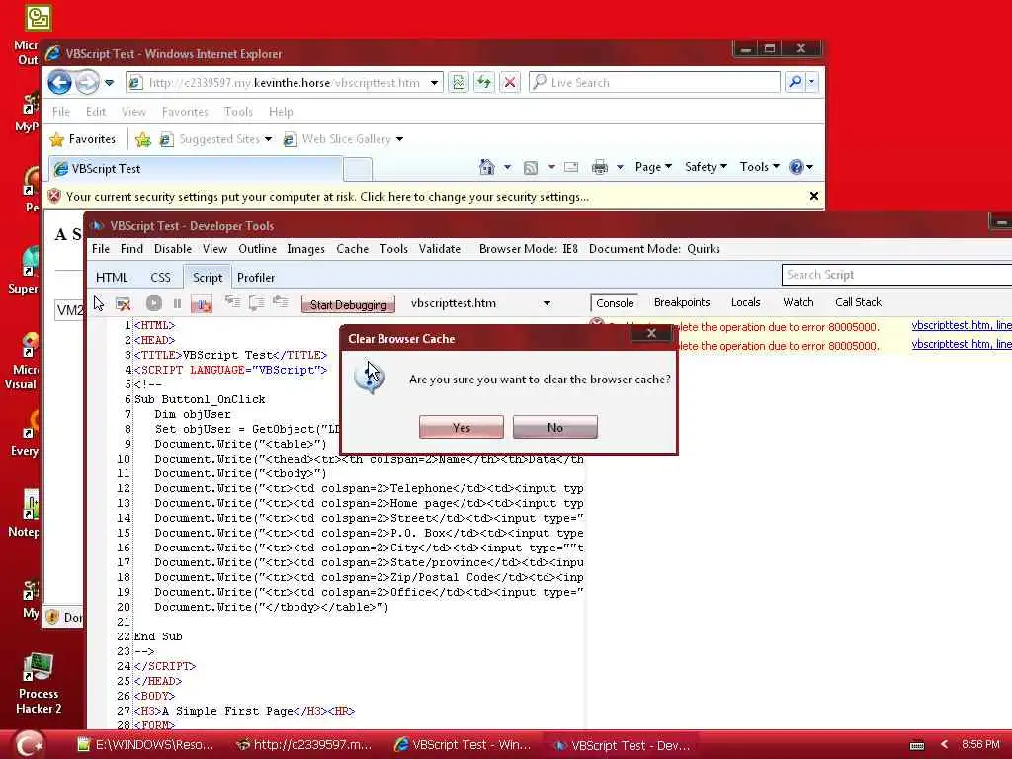1012x759 pixels.
Task: Click the blue Help question mark icon
Action: [x=797, y=167]
